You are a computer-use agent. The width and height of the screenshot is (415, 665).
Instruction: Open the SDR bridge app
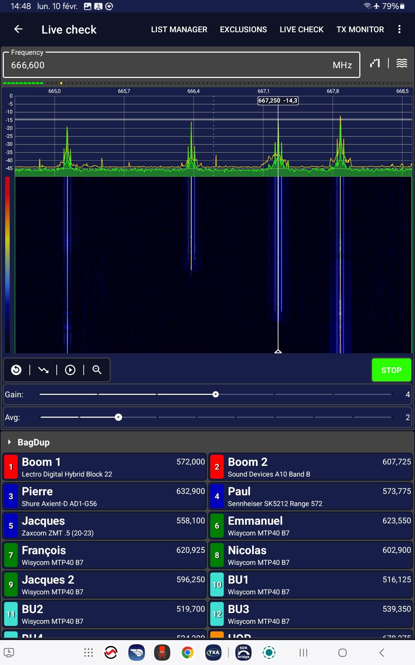click(243, 653)
